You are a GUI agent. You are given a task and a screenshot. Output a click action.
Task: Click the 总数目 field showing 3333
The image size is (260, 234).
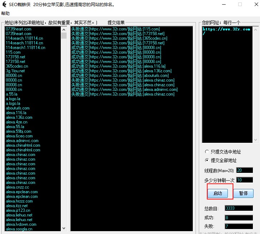[x=239, y=208]
